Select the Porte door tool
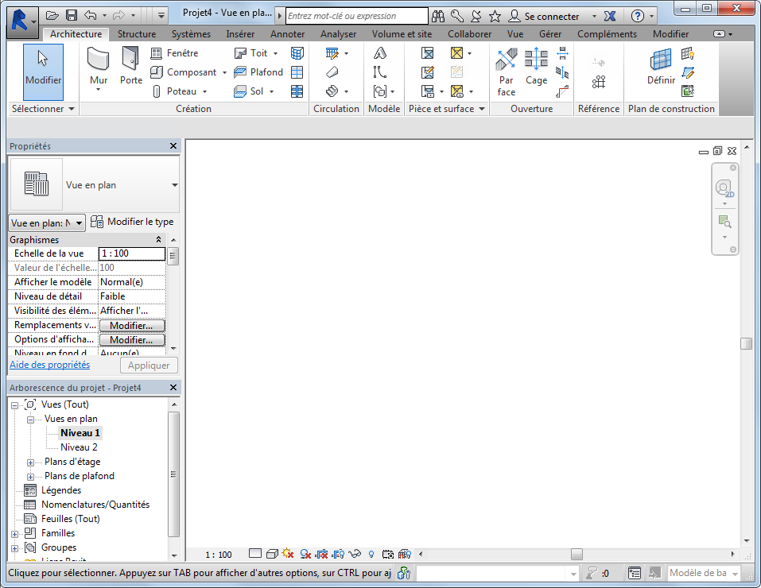This screenshot has width=761, height=588. 131,66
